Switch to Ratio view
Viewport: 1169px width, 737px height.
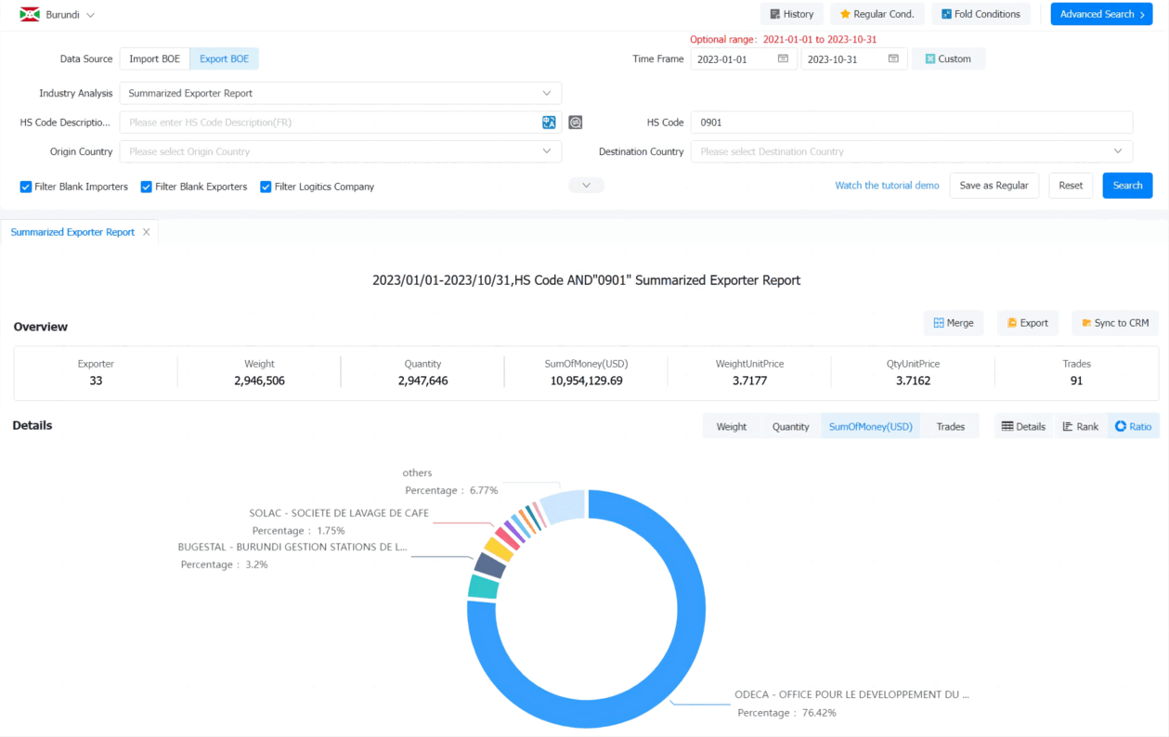pos(1133,427)
